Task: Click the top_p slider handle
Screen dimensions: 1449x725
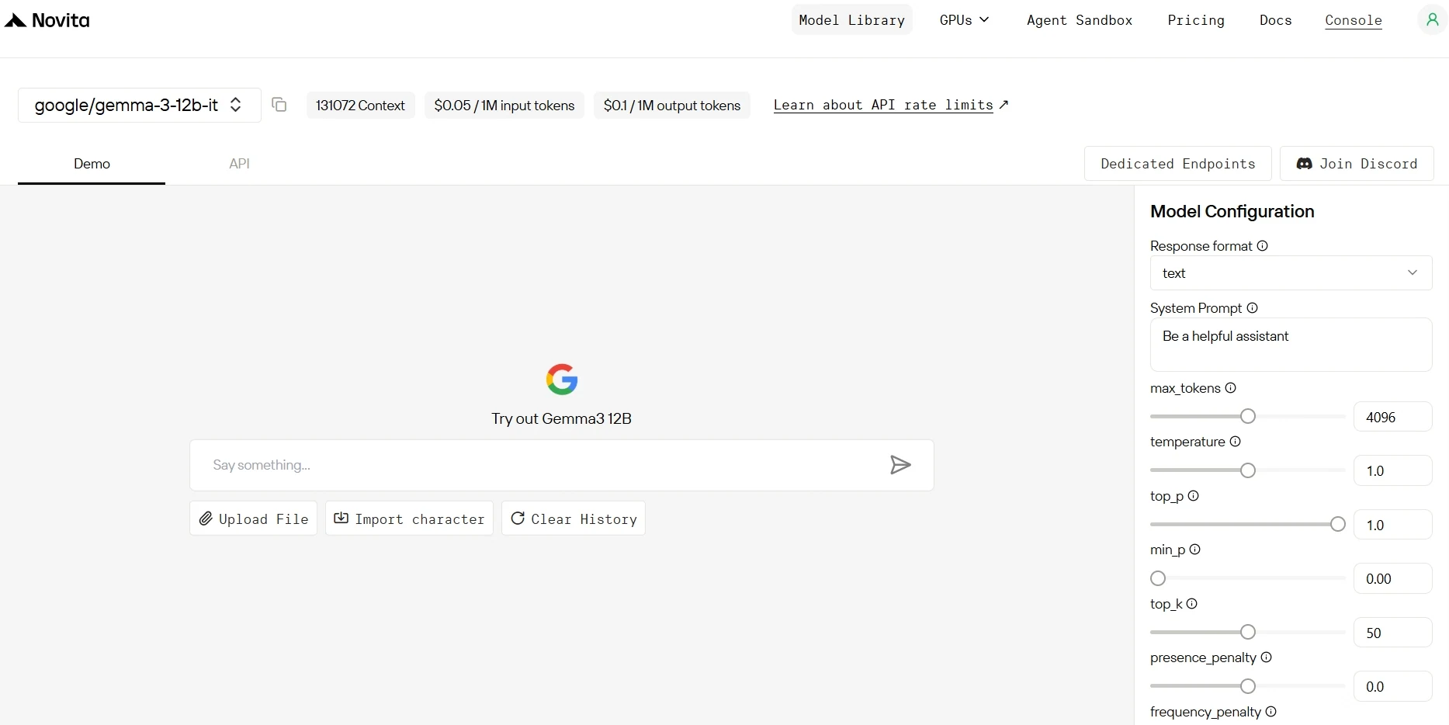Action: tap(1338, 525)
